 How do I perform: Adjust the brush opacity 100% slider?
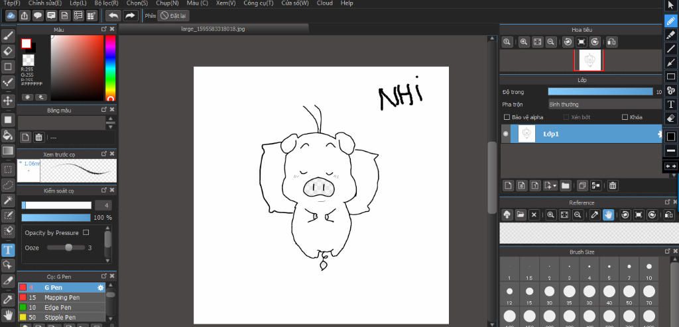point(56,218)
